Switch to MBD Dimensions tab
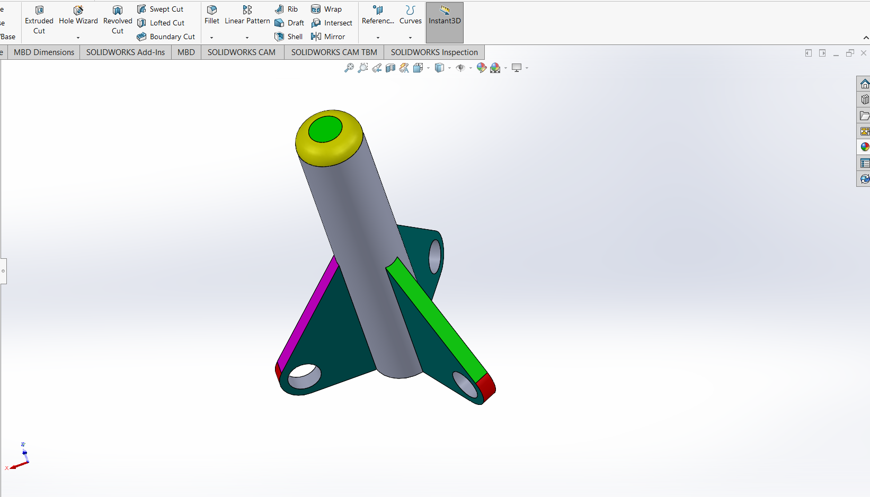The image size is (870, 497). tap(44, 52)
